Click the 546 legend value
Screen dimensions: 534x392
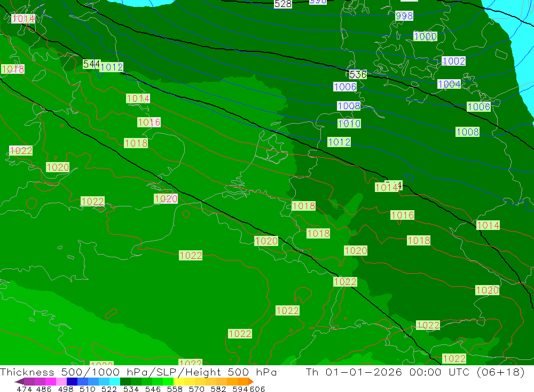153,389
